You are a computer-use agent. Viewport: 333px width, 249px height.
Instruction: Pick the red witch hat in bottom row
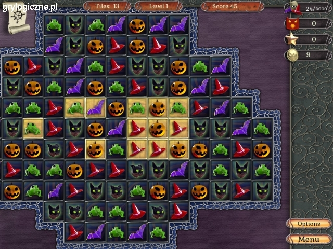(74, 232)
